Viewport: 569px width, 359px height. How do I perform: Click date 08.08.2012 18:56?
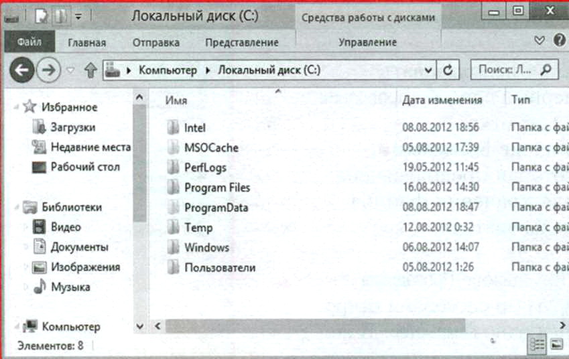[x=440, y=127]
